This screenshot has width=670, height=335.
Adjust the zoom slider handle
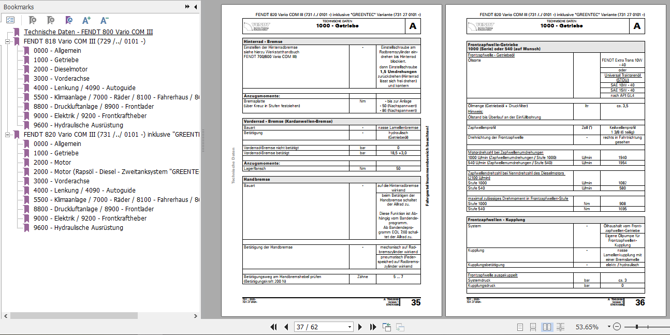(637, 327)
